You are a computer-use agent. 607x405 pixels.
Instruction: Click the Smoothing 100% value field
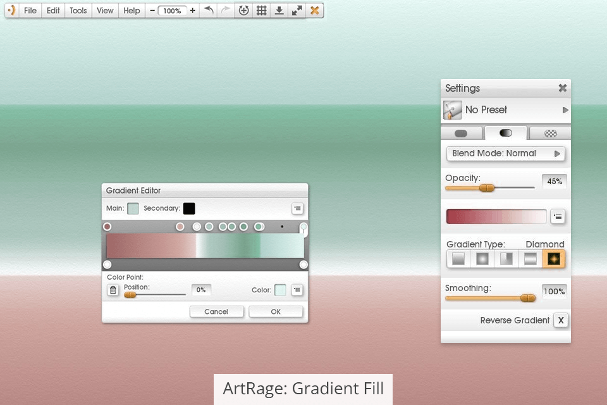(x=555, y=292)
